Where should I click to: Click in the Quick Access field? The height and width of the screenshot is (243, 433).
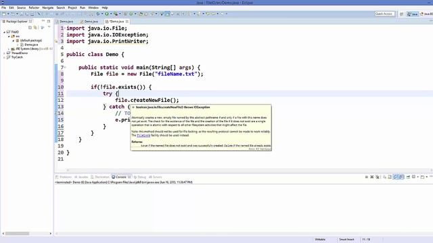(x=385, y=13)
